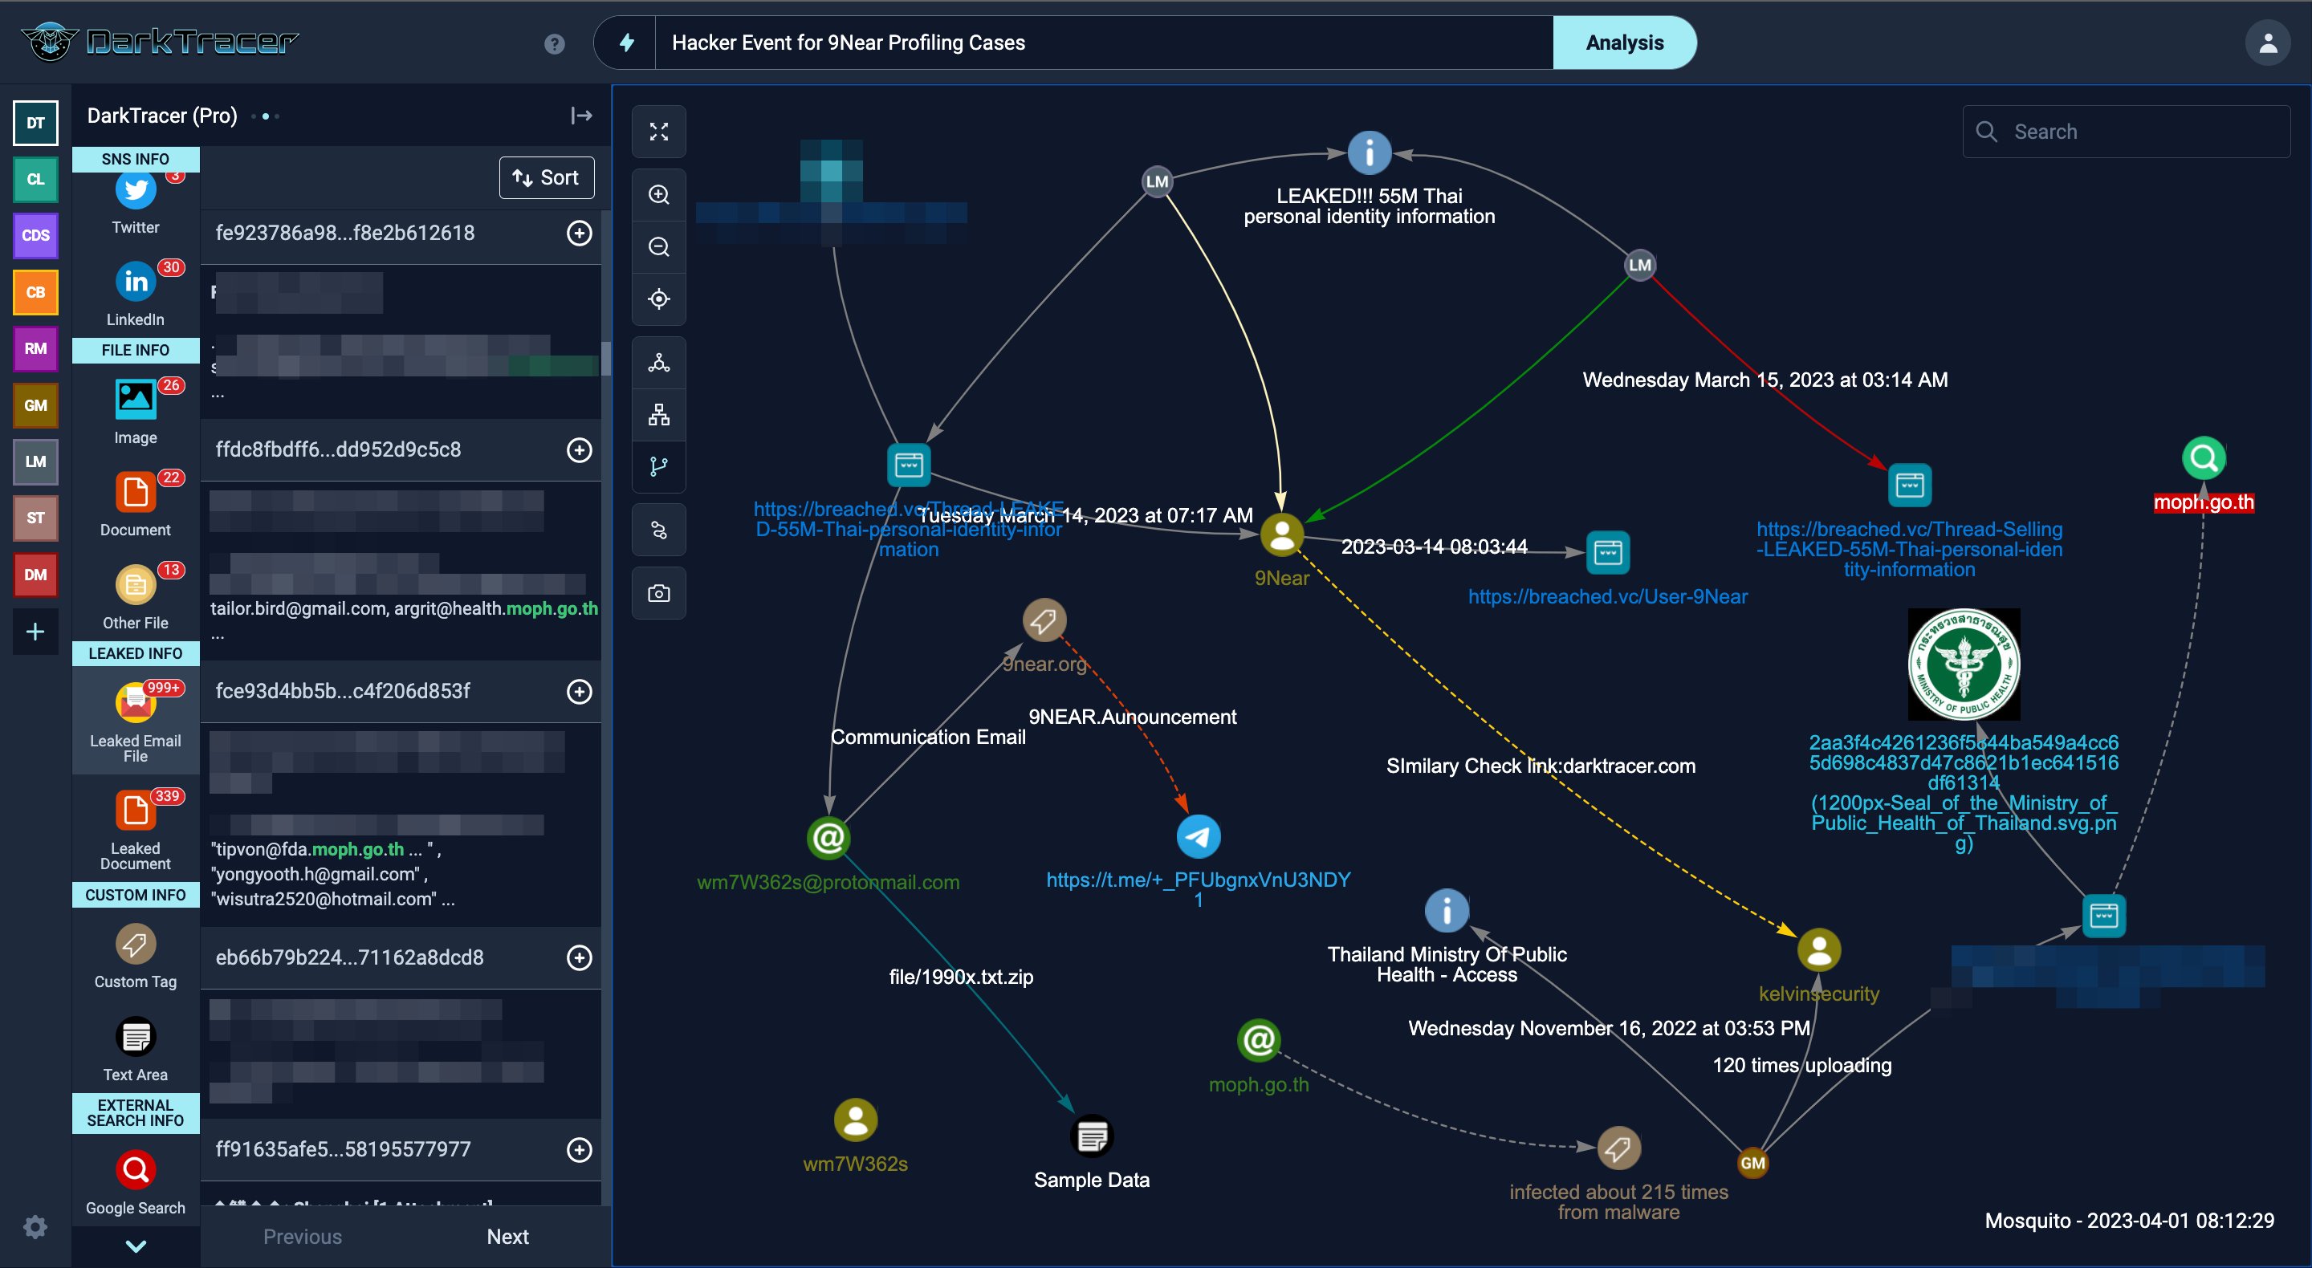
Task: Switch to DM module tab
Action: tap(35, 575)
